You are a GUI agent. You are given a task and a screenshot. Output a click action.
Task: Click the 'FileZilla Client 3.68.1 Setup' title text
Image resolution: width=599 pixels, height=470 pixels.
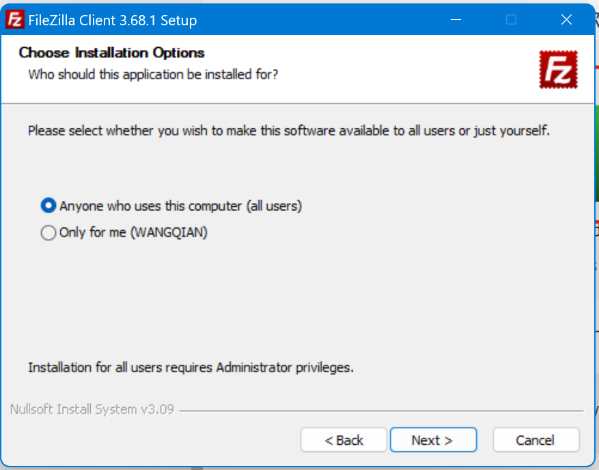pos(113,20)
